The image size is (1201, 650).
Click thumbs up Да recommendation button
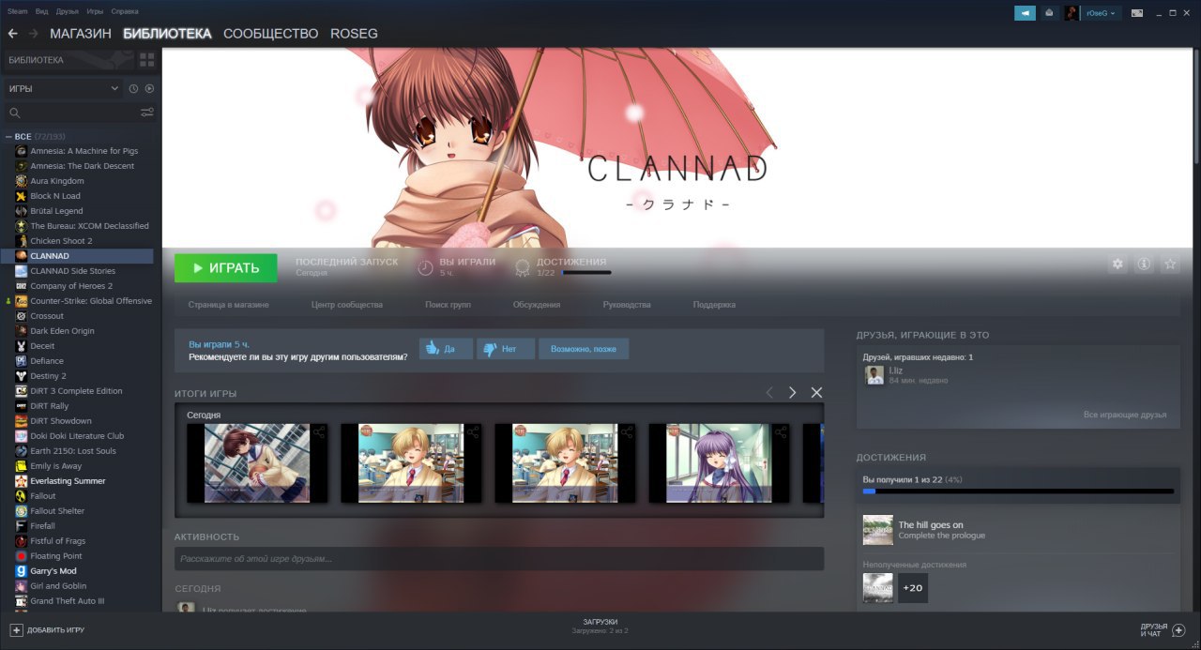click(446, 349)
